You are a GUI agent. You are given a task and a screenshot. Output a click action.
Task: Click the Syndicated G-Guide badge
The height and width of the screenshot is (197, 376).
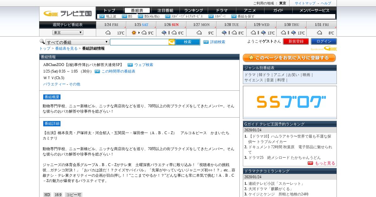[x=324, y=48]
